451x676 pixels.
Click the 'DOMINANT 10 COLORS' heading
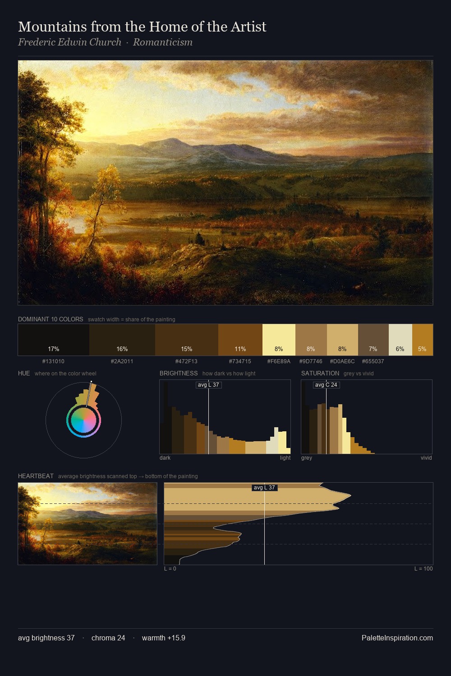click(x=51, y=319)
